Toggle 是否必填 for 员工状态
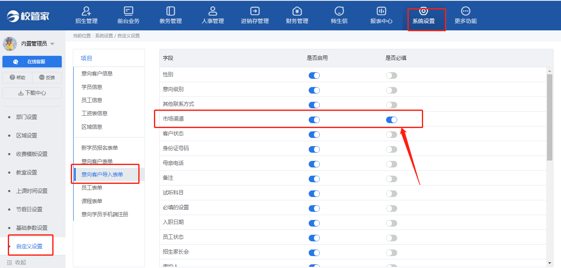 (x=391, y=238)
